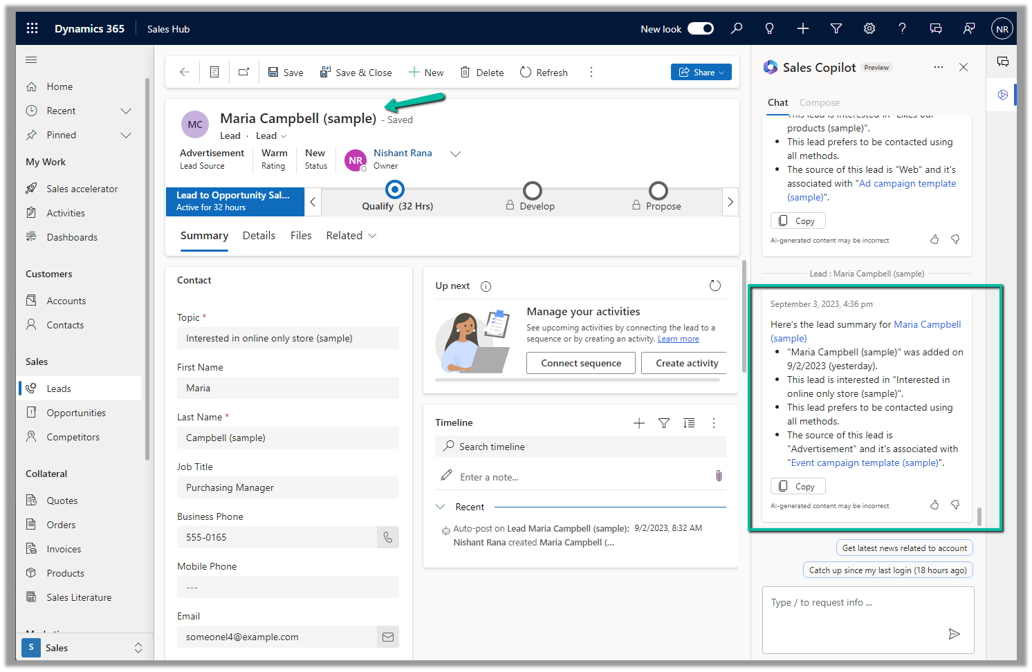
Task: Click the Connect sequence button
Action: [580, 363]
